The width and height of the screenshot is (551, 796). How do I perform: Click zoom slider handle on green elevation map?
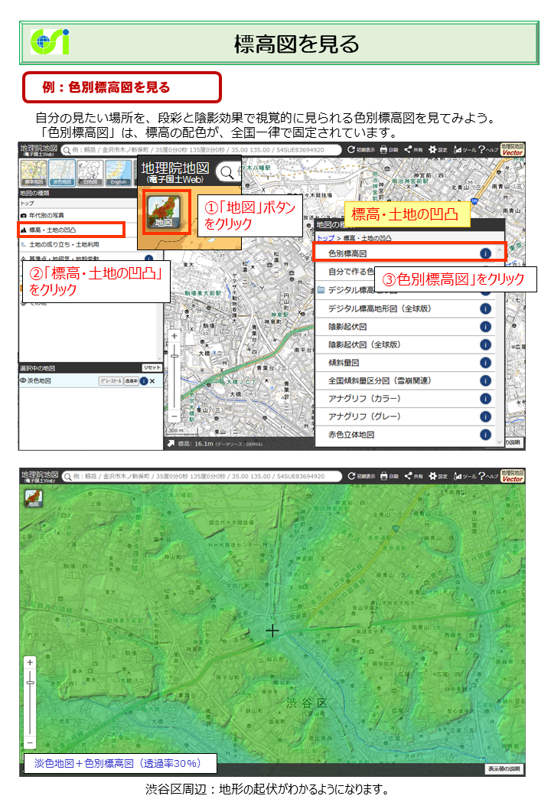pos(30,683)
